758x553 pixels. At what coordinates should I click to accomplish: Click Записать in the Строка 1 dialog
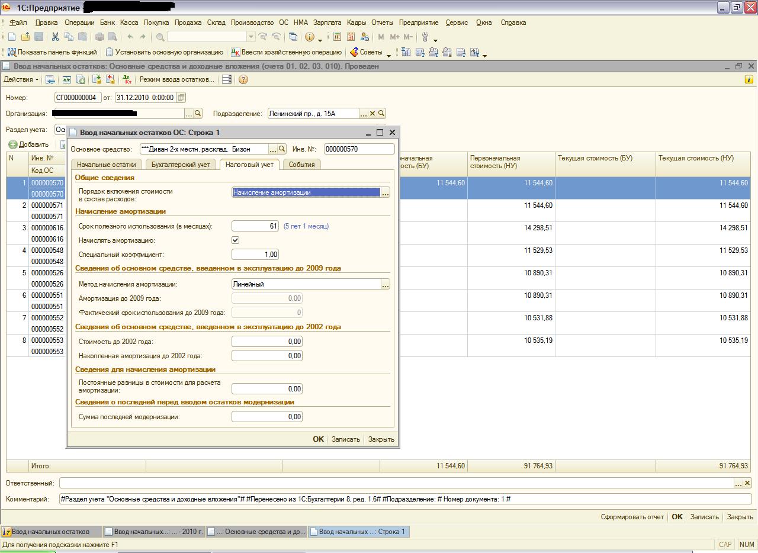click(x=346, y=439)
